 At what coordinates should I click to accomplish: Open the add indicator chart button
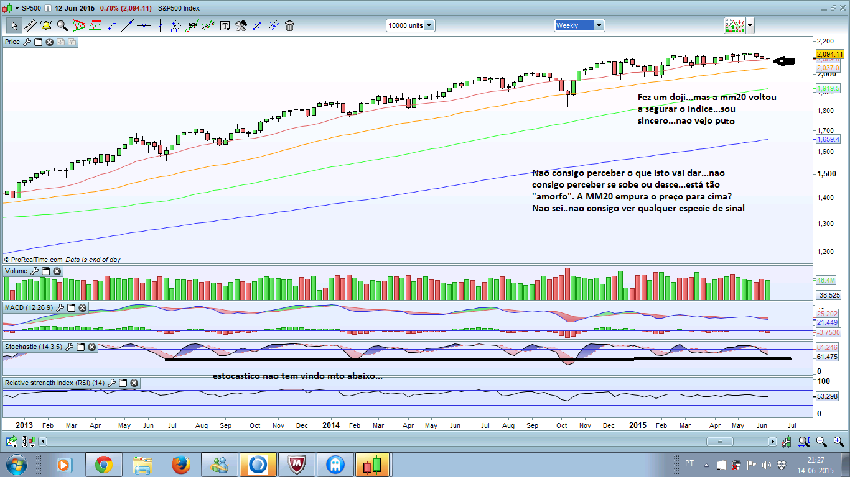(x=735, y=25)
